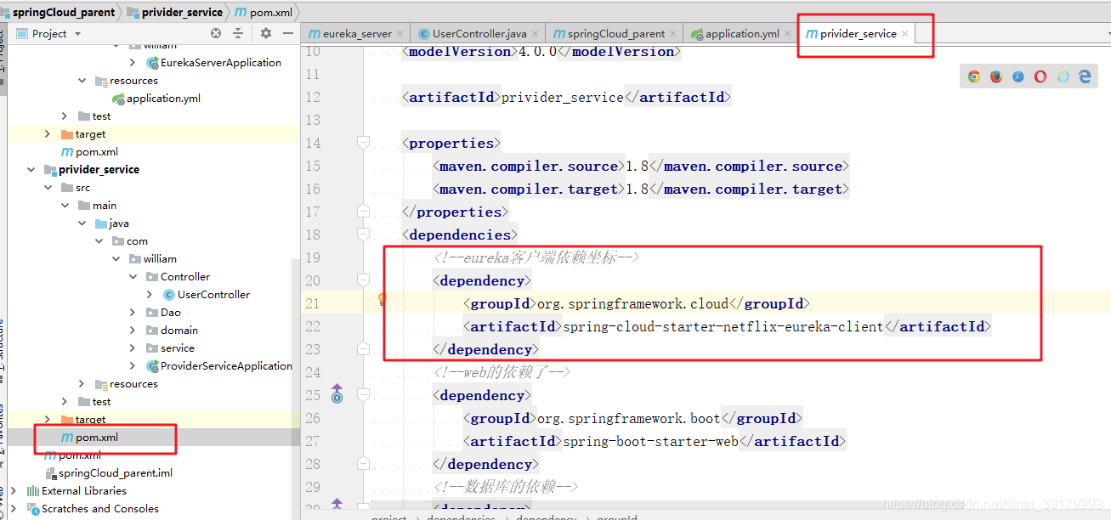The image size is (1111, 520).
Task: Open the pom in Opera browser icon
Action: pos(1040,76)
